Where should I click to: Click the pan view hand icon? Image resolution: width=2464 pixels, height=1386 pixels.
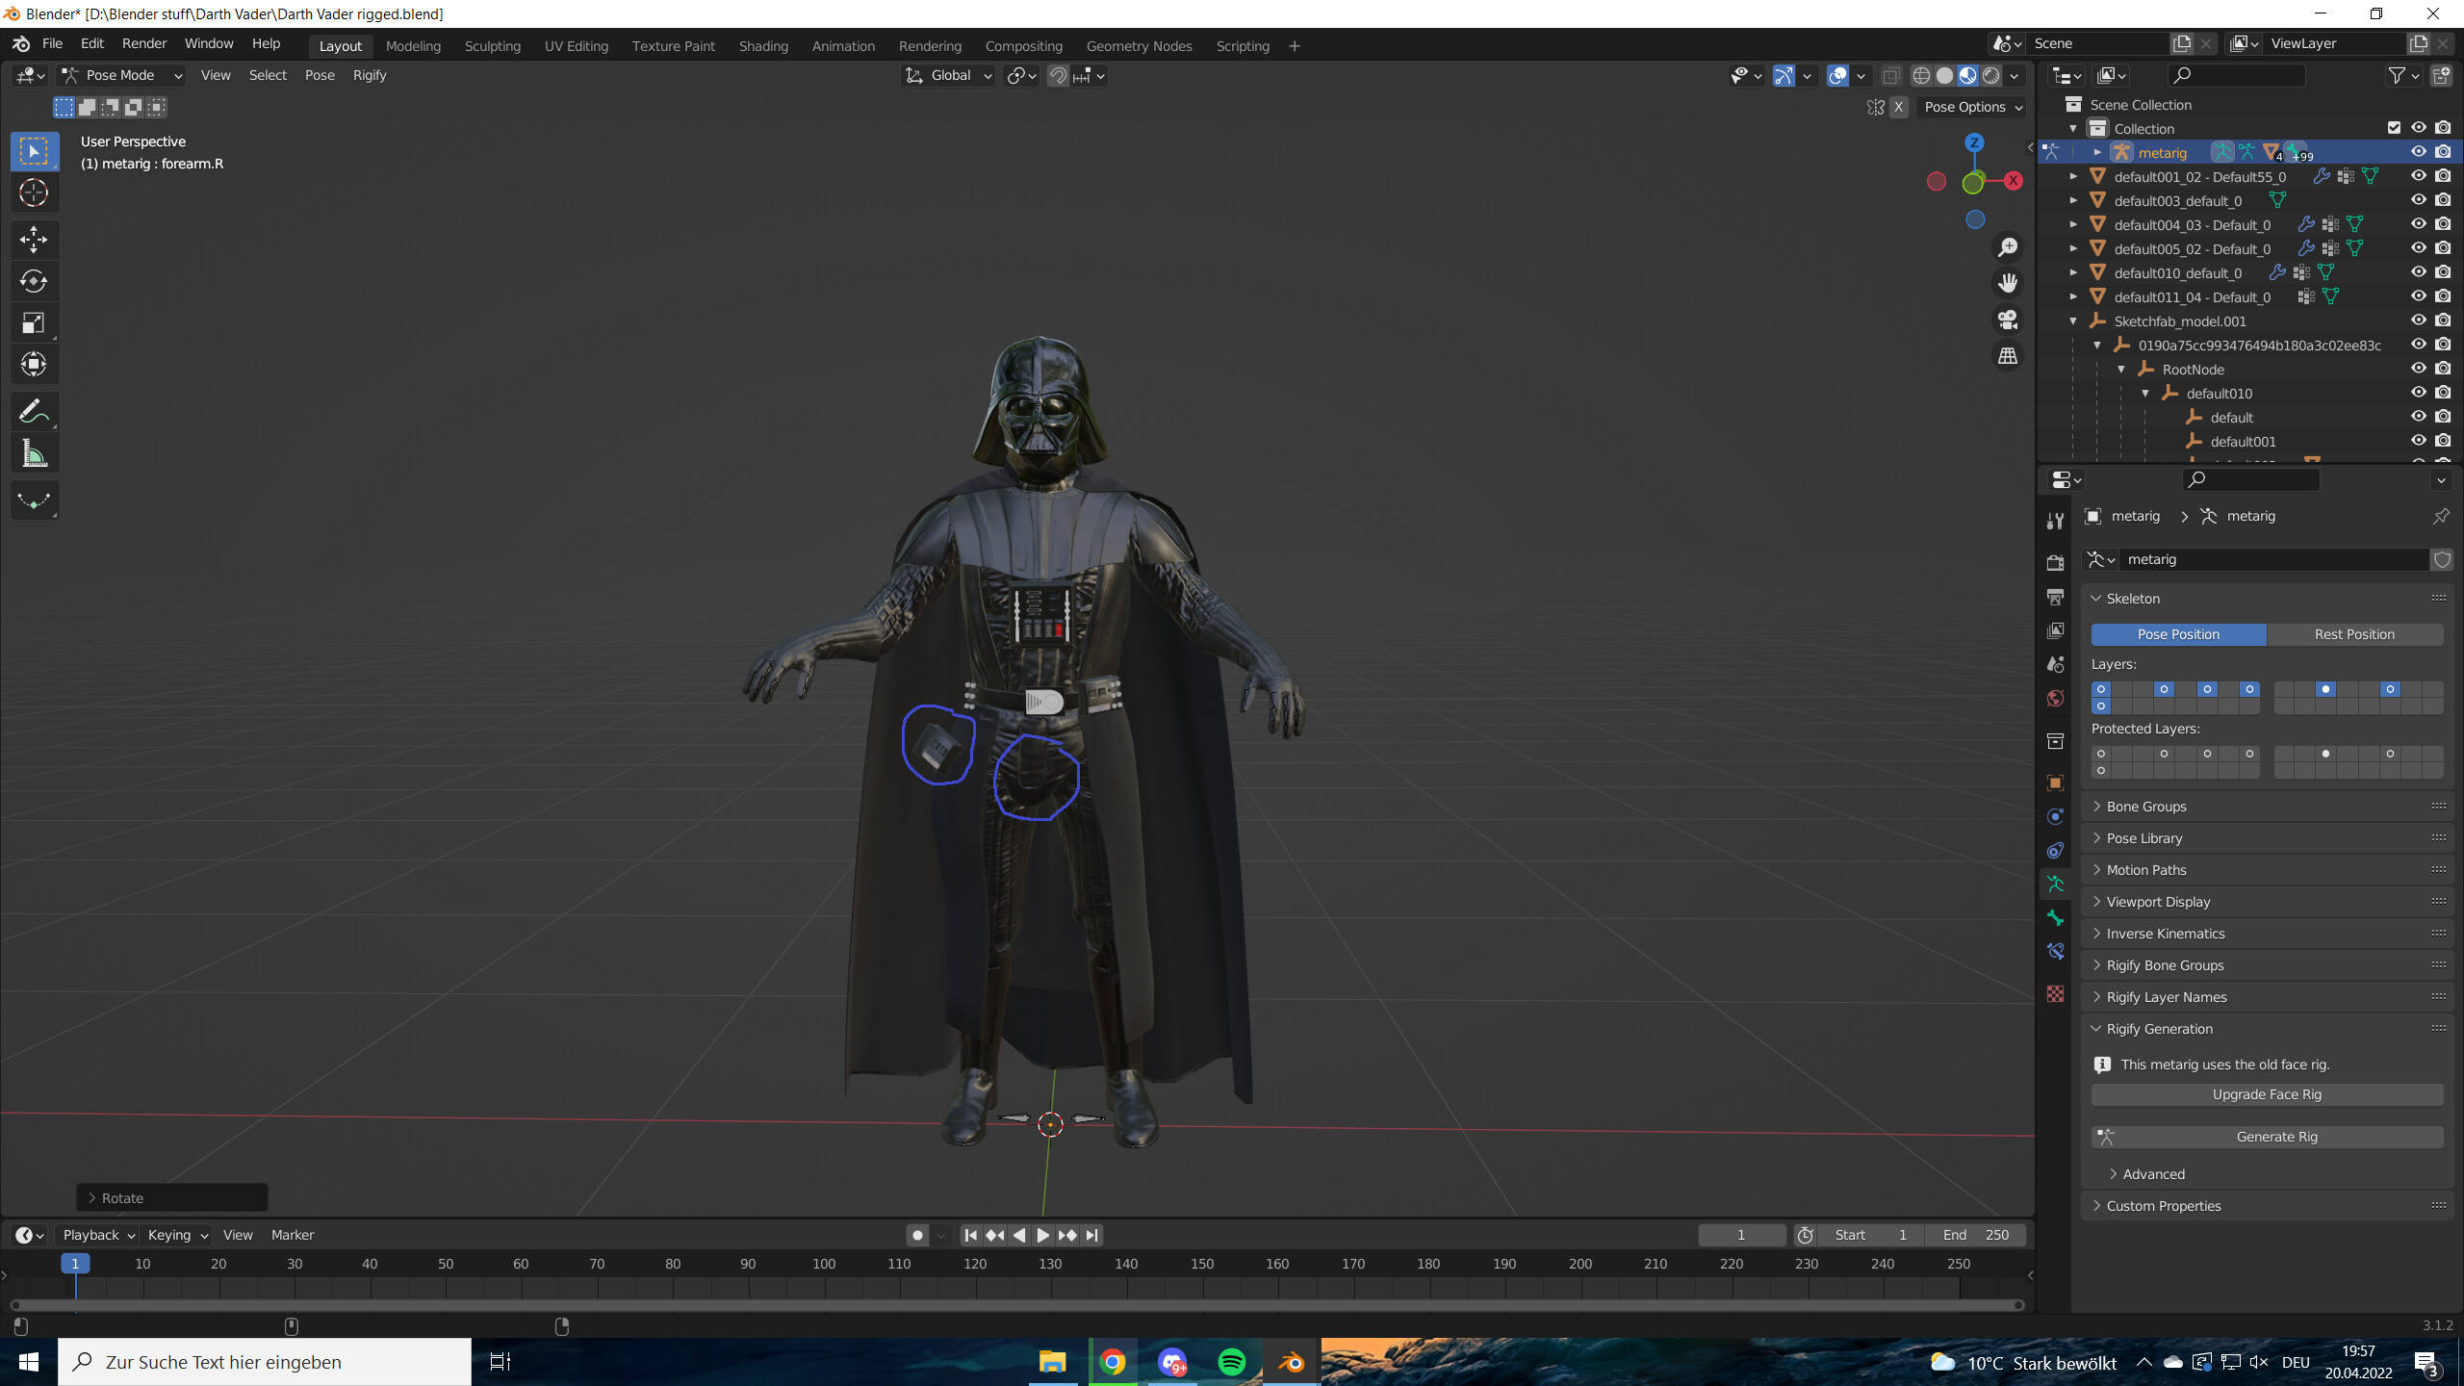pos(2008,283)
